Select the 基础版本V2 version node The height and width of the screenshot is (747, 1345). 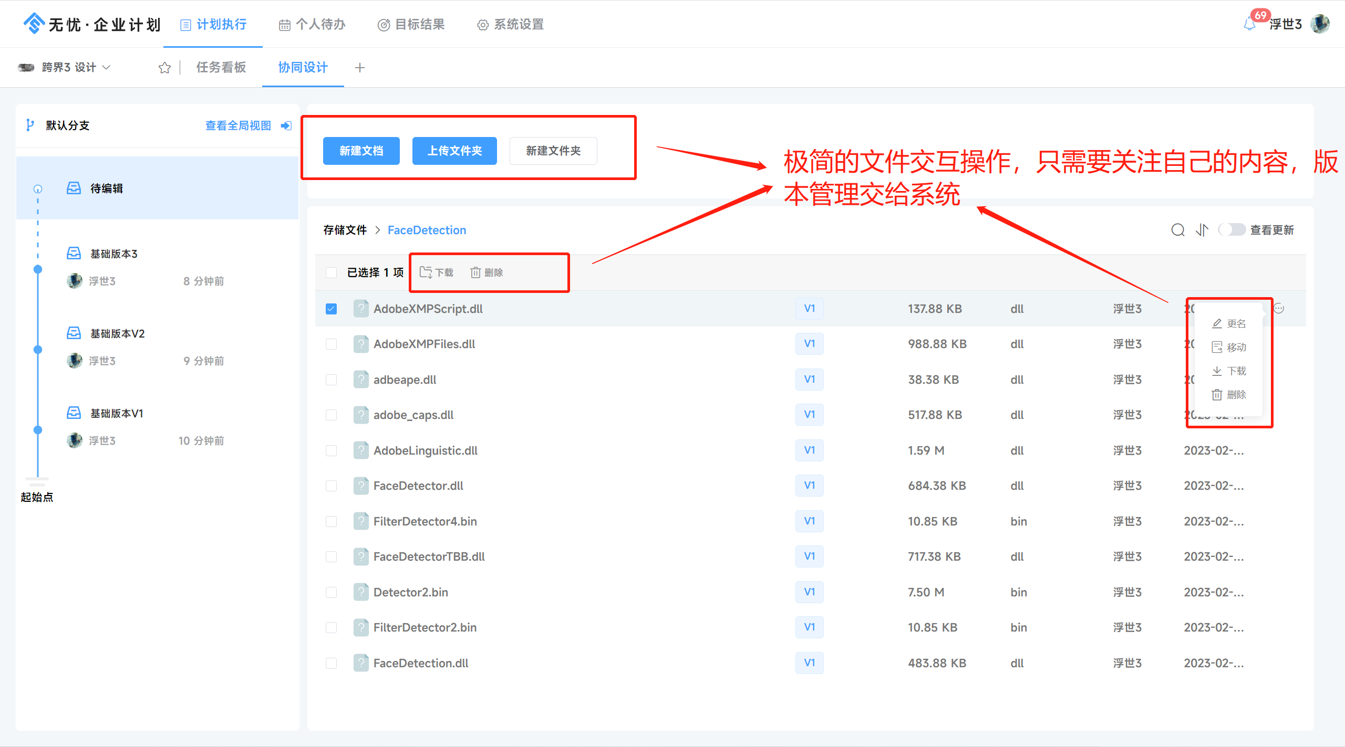point(117,334)
